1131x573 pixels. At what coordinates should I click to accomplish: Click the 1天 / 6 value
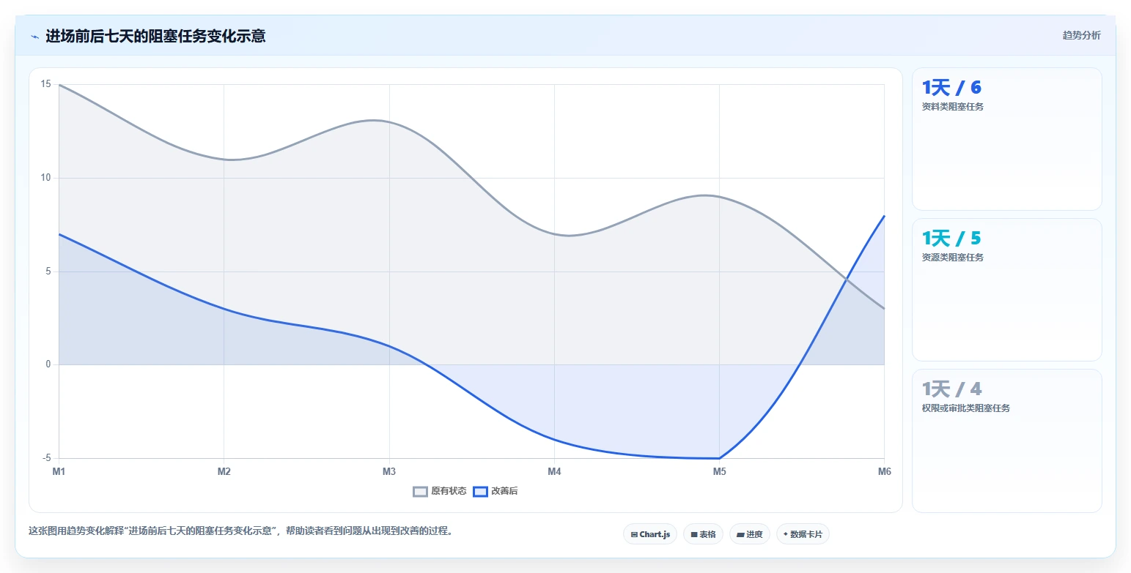point(951,88)
